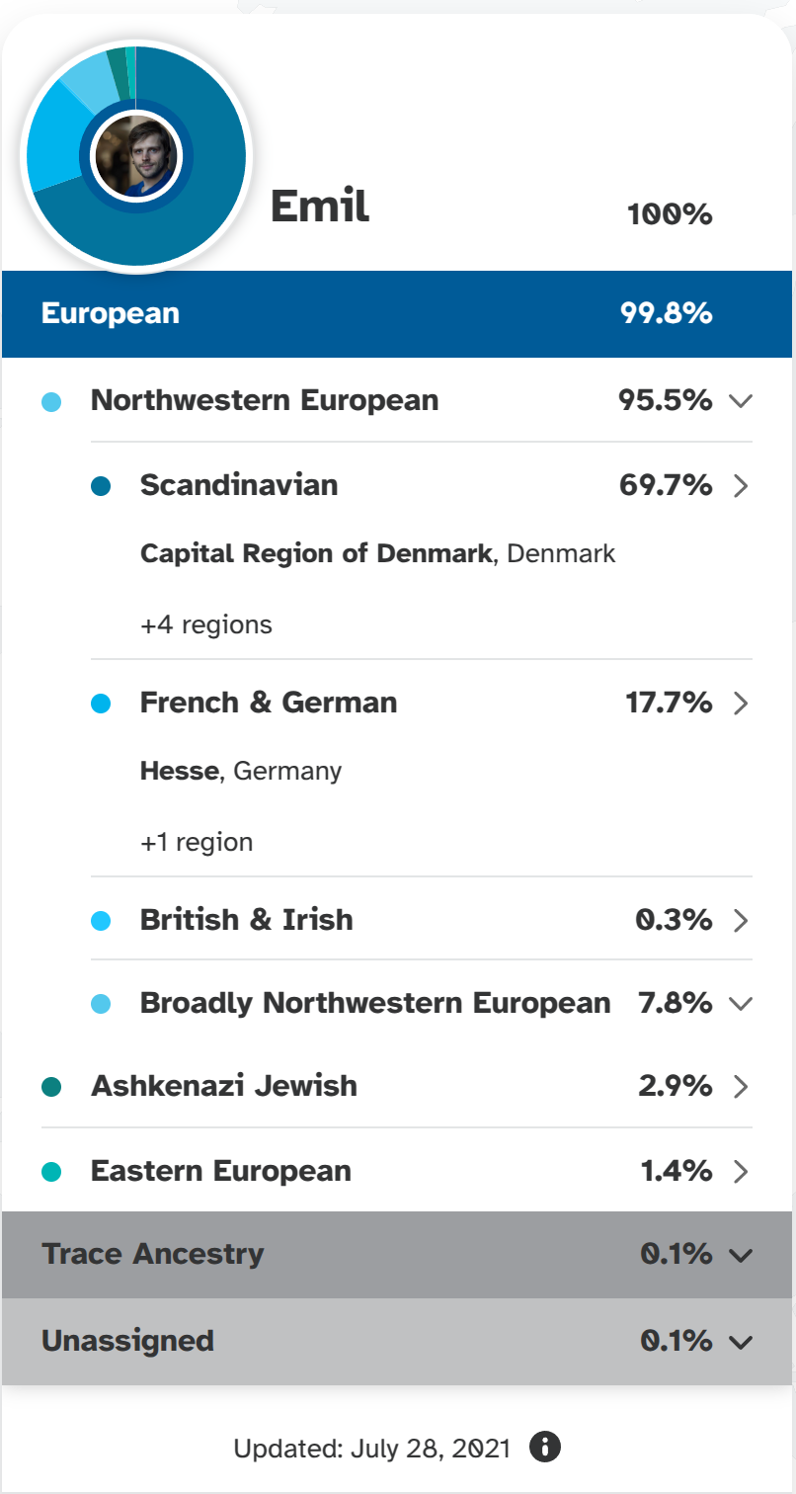Click Hesse, Germany region text
Viewport: 796px width, 1494px height.
pyautogui.click(x=240, y=771)
